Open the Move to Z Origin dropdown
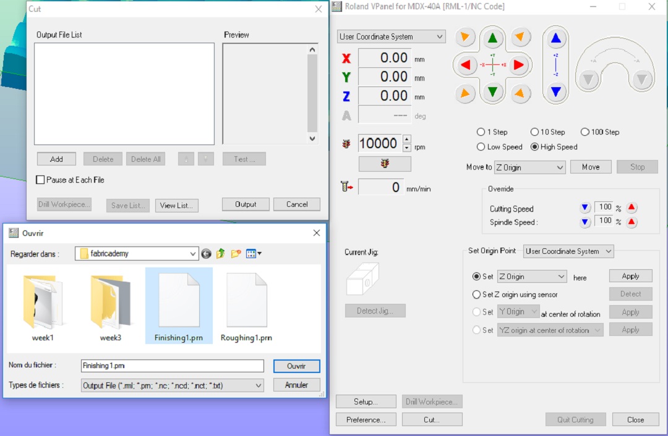The image size is (668, 436). point(529,167)
